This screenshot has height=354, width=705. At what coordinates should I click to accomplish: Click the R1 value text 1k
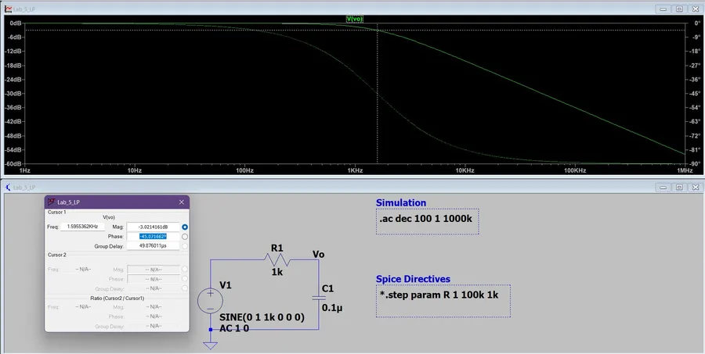(x=277, y=271)
